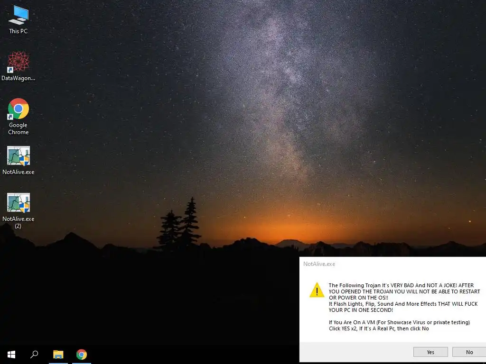Open taskbar search magnifier
The width and height of the screenshot is (486, 364).
[34, 355]
